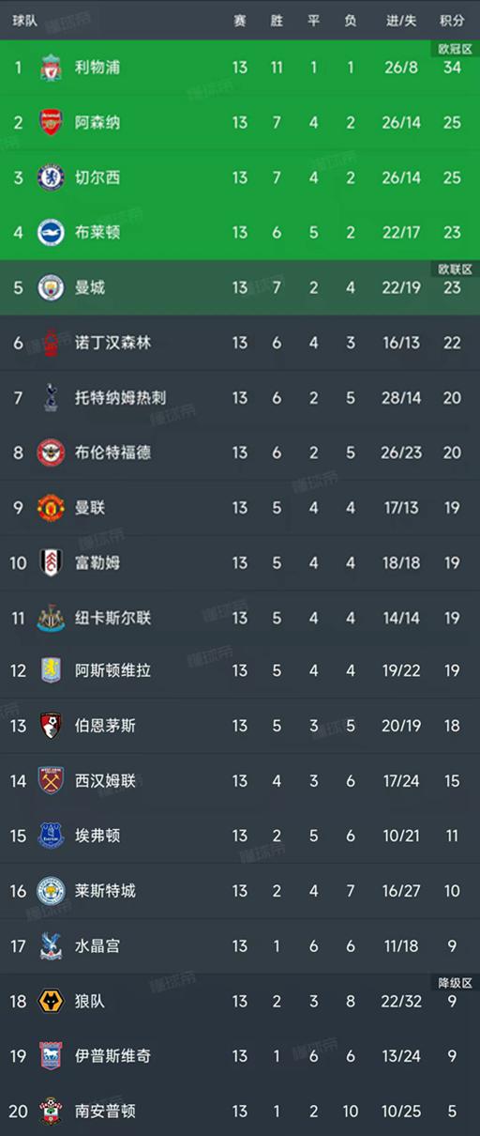Click the 球队 column header
The height and width of the screenshot is (1136, 480).
pyautogui.click(x=25, y=20)
